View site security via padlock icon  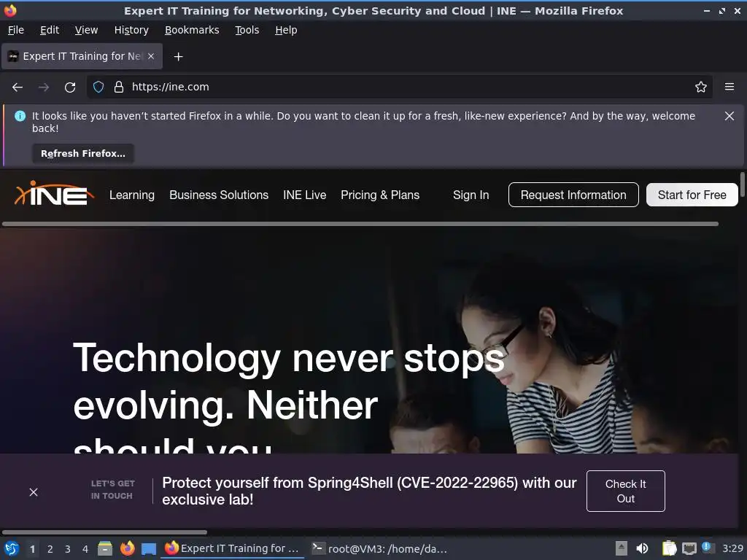click(119, 87)
